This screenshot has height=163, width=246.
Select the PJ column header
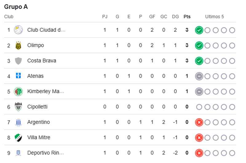105,17
